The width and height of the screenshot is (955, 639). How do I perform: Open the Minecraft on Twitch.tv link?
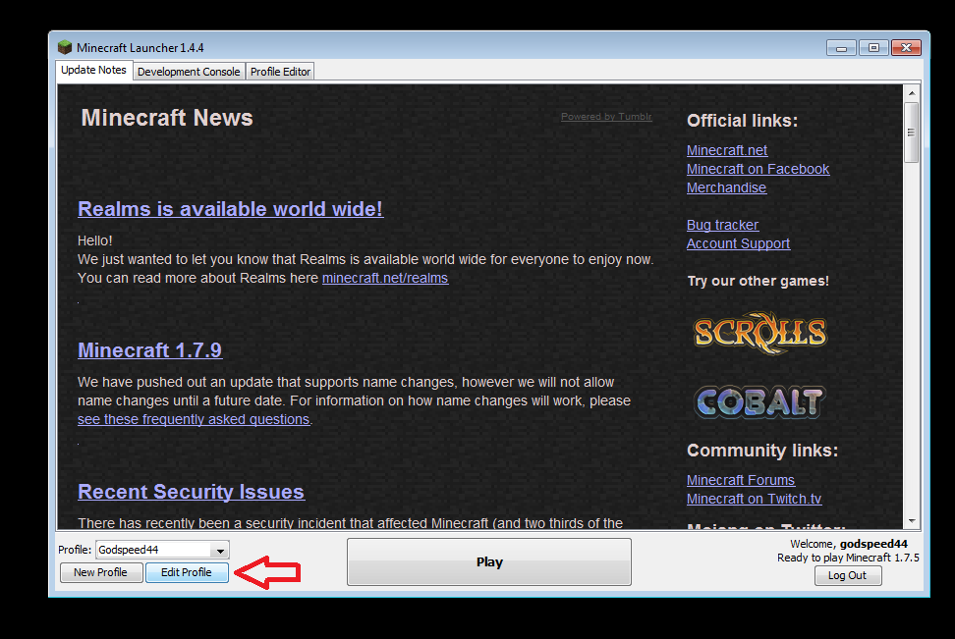click(x=754, y=499)
